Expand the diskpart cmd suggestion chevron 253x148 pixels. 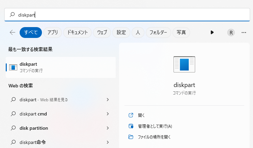[108, 114]
